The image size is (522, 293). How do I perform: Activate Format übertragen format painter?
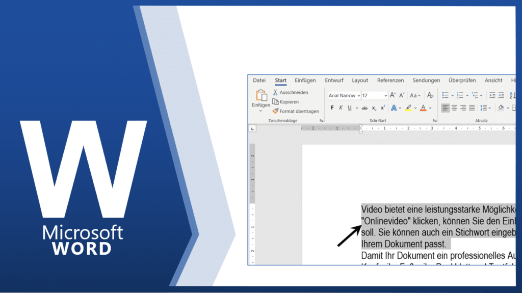(x=296, y=111)
